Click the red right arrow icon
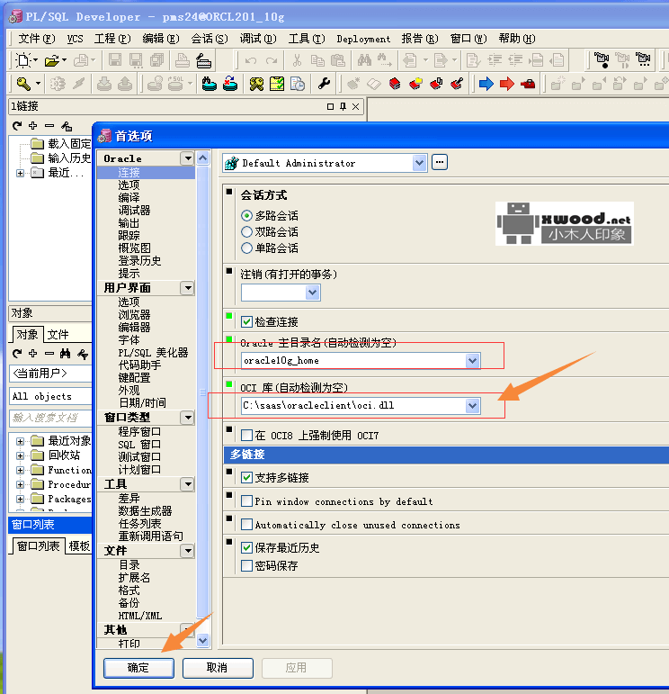 coord(507,84)
